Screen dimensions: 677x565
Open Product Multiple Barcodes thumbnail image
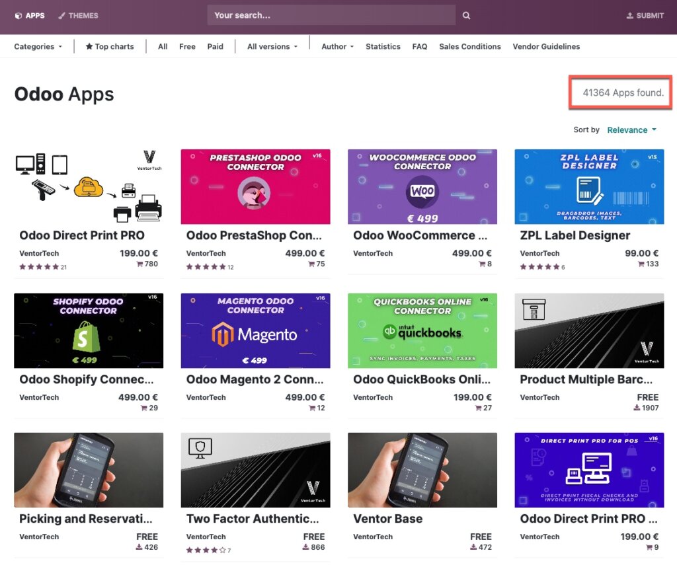589,330
